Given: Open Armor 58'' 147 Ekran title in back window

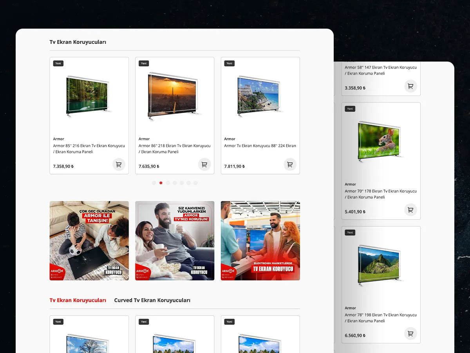Looking at the screenshot, I should click(381, 70).
